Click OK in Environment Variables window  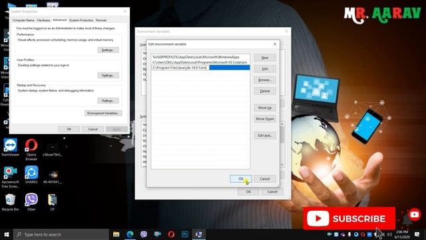pos(248,191)
